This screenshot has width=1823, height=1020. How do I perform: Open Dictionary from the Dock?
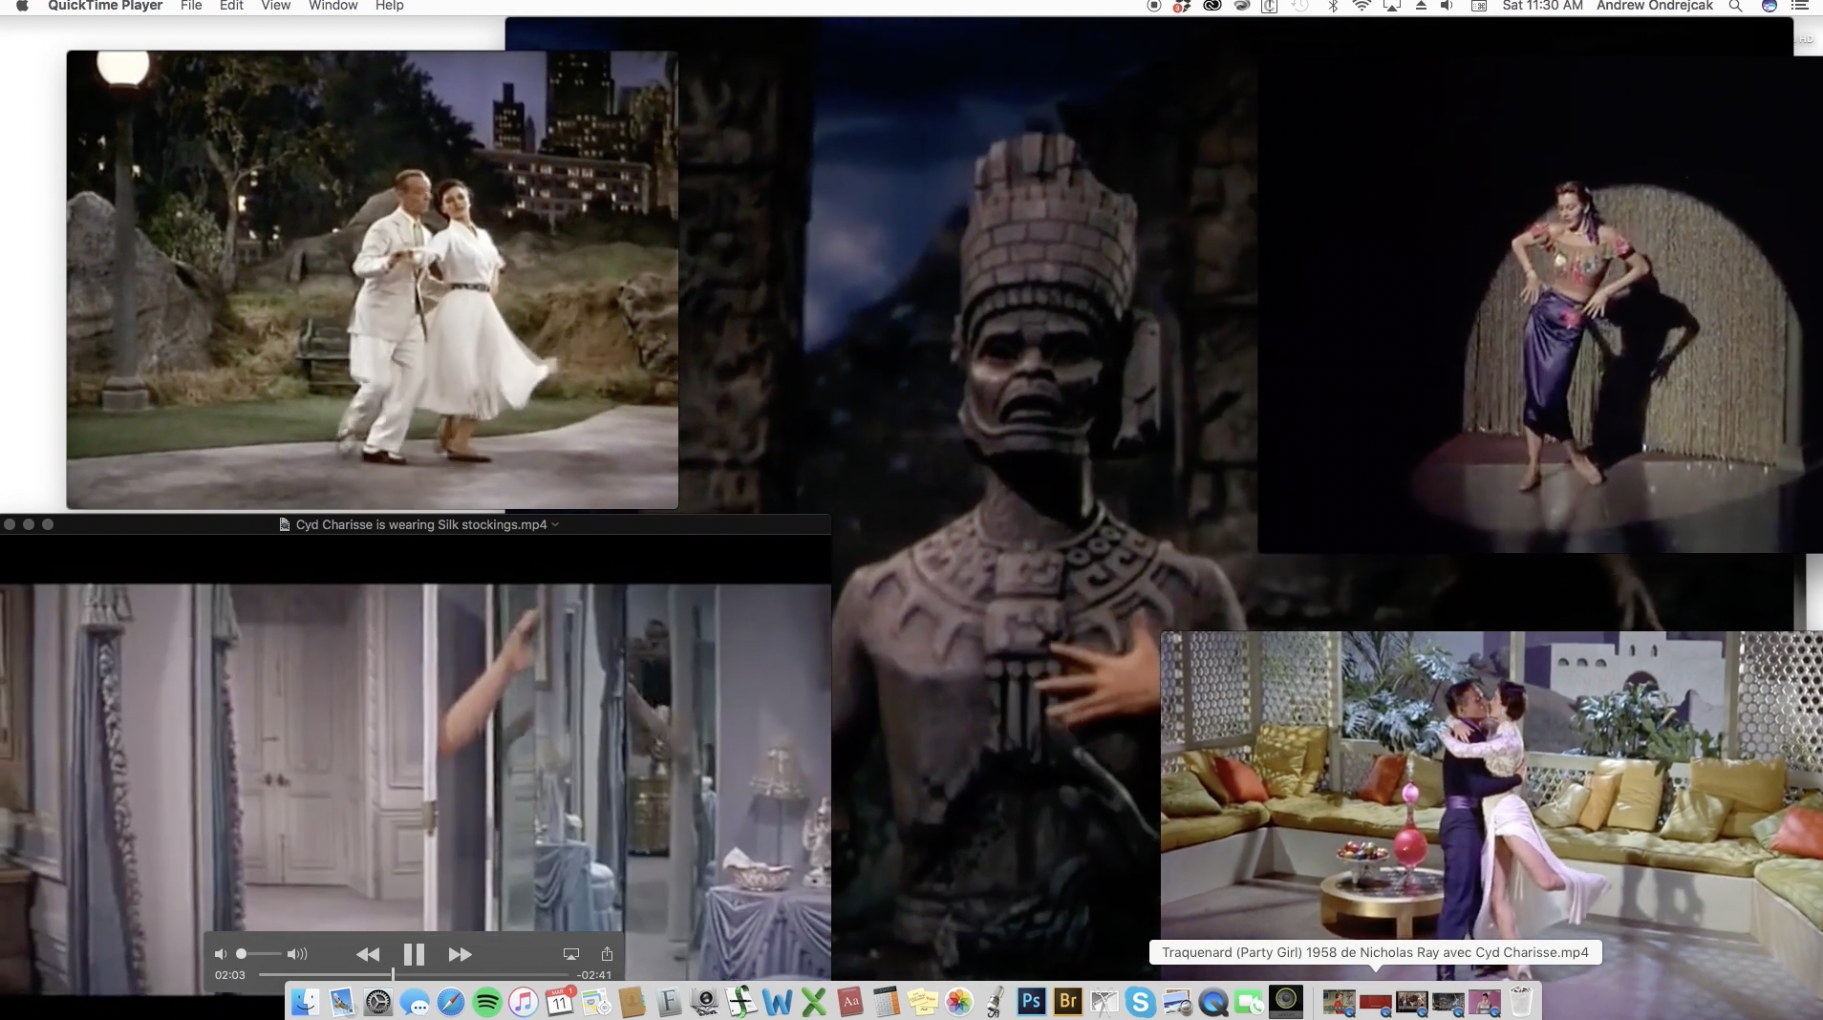pyautogui.click(x=850, y=1002)
